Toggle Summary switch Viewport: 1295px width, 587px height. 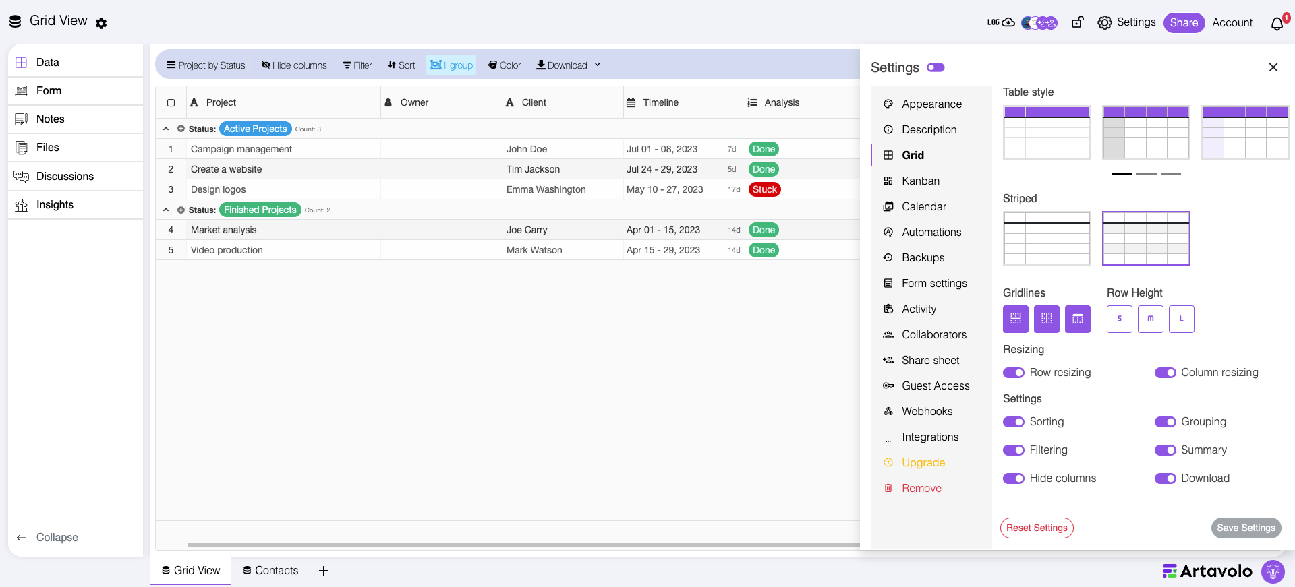point(1165,450)
